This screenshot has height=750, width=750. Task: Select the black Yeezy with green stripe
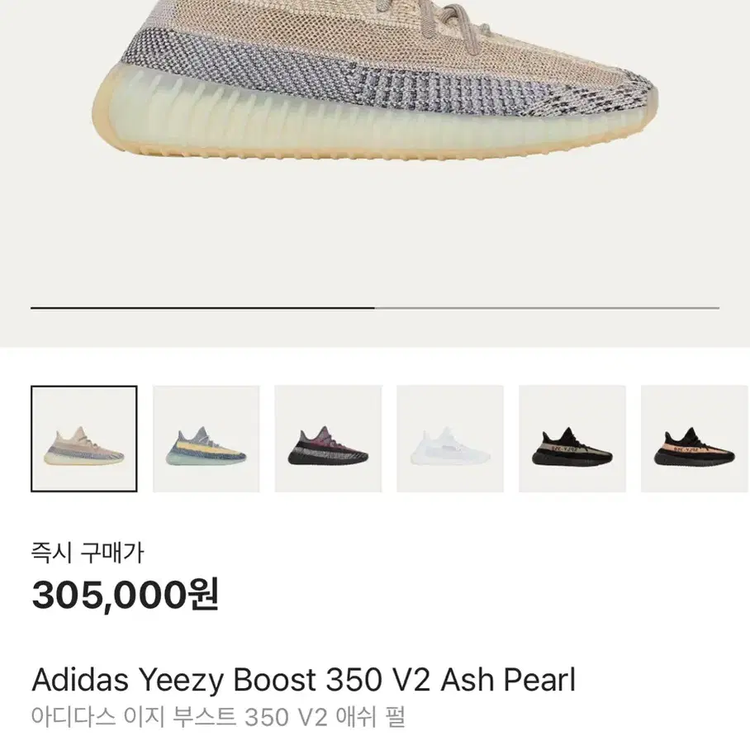point(572,439)
